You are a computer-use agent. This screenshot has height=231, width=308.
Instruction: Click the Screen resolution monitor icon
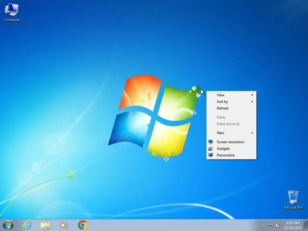click(x=211, y=142)
